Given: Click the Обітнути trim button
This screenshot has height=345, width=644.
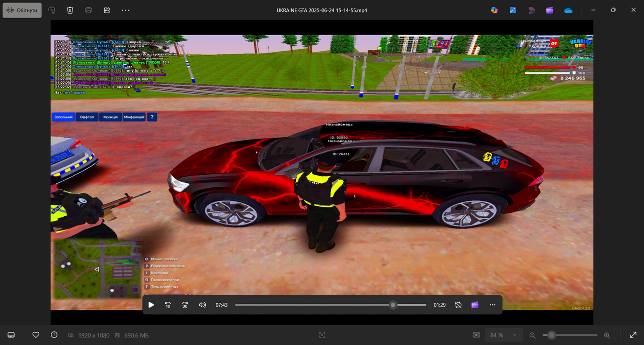Looking at the screenshot, I should click(x=22, y=10).
